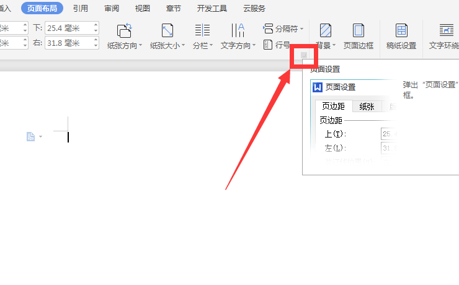Select the 视图 tab
The height and width of the screenshot is (285, 459).
143,8
